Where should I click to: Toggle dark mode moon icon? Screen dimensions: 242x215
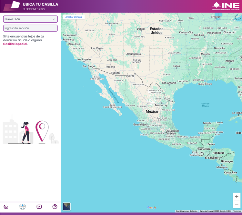tap(6, 207)
